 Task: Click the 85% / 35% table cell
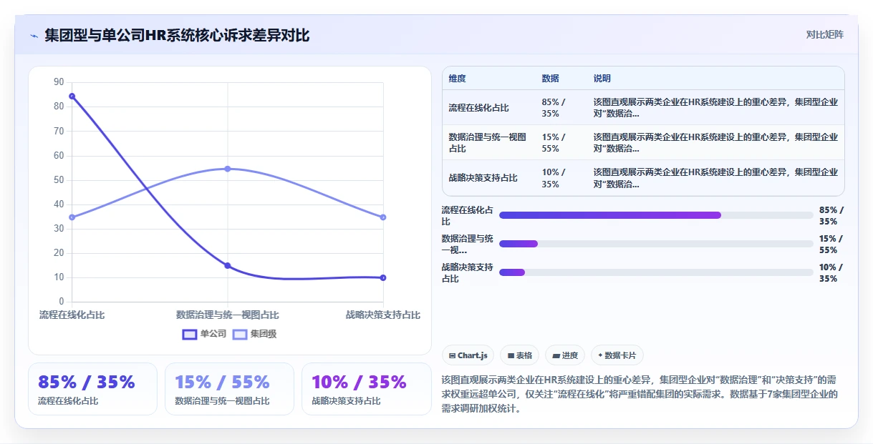pyautogui.click(x=554, y=108)
